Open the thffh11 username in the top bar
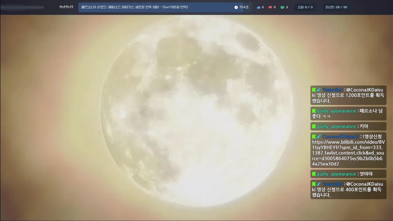Image resolution: width=393 pixels, height=221 pixels. (x=66, y=7)
